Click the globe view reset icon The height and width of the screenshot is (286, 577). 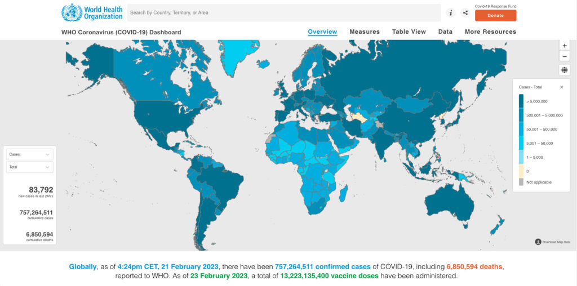point(565,70)
